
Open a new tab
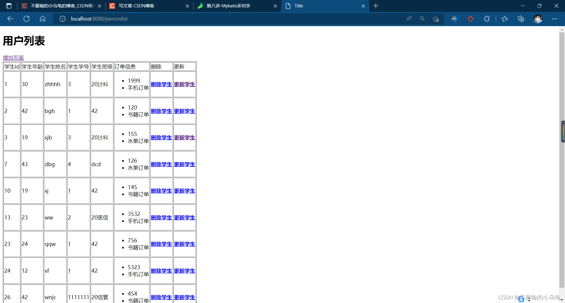pyautogui.click(x=376, y=6)
